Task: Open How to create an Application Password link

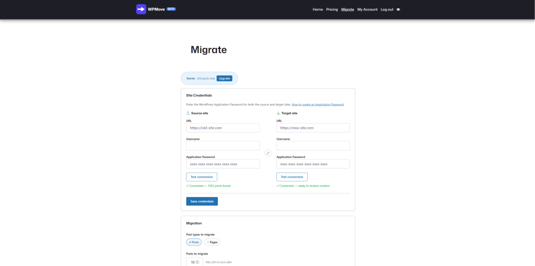Action: tap(318, 104)
